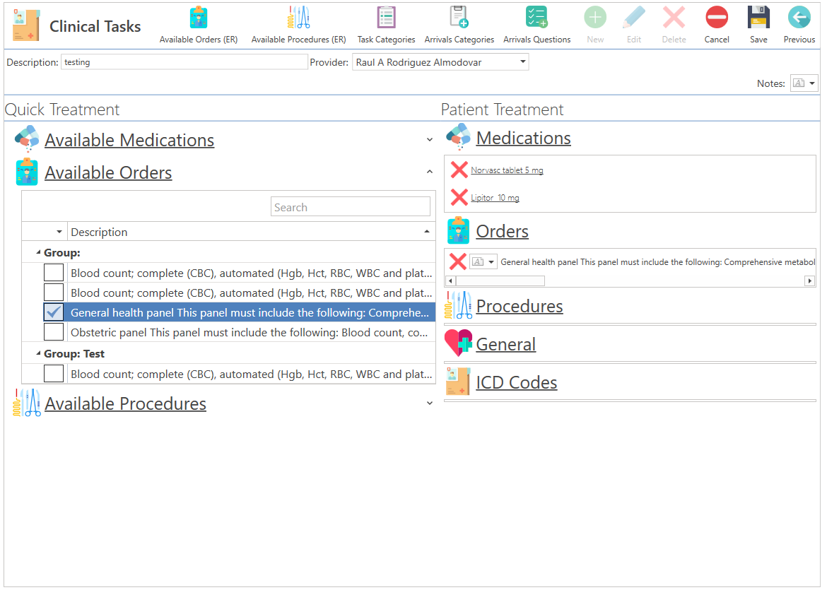The width and height of the screenshot is (827, 590).
Task: Click the Medications heading link in Patient Treatment
Action: pos(523,138)
